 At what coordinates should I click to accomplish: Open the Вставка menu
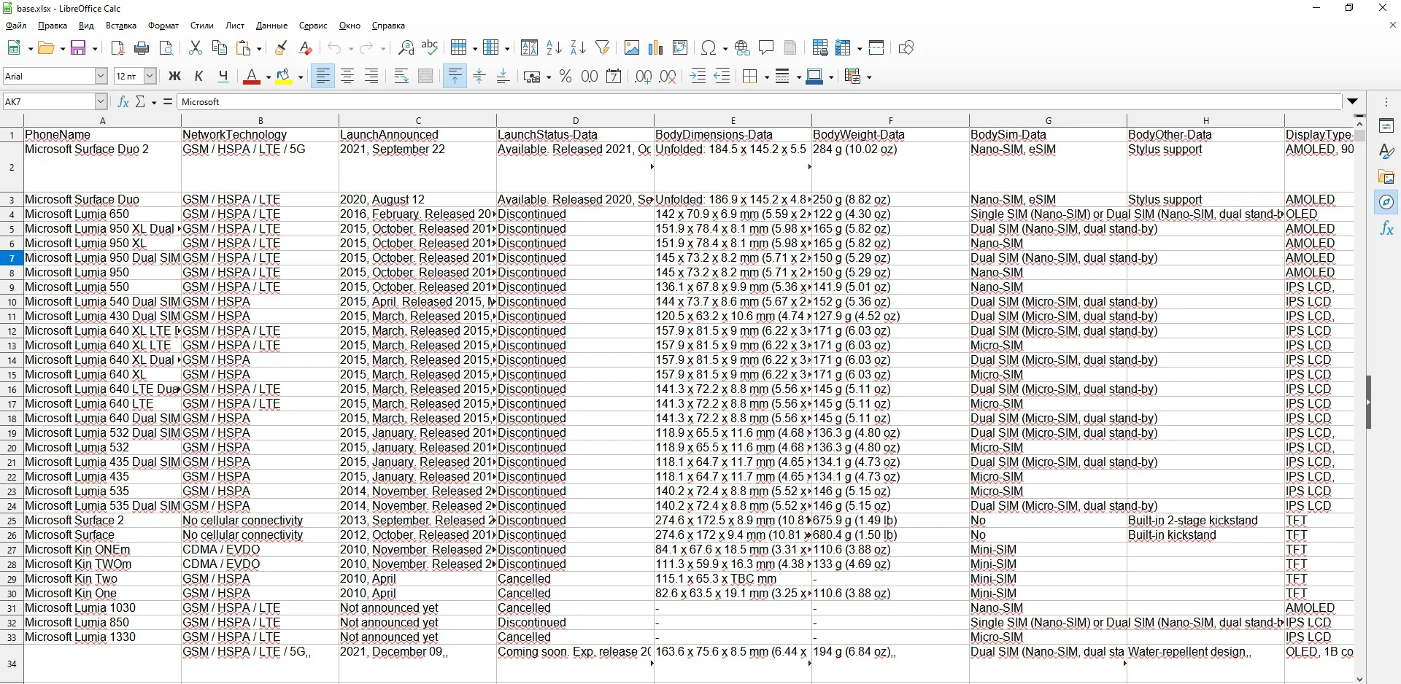tap(121, 26)
